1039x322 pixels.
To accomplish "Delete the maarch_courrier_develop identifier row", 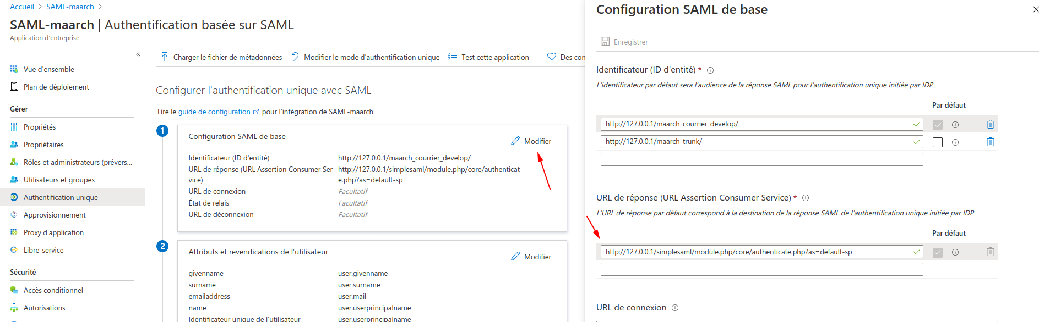I will (x=990, y=124).
